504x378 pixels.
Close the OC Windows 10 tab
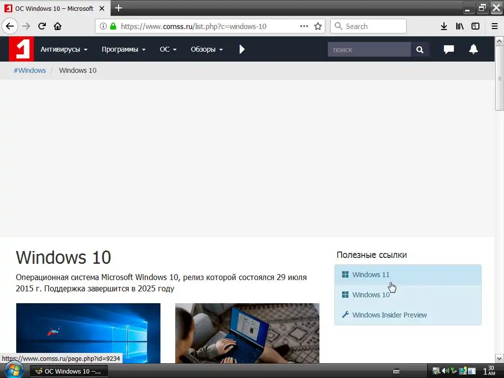click(102, 8)
